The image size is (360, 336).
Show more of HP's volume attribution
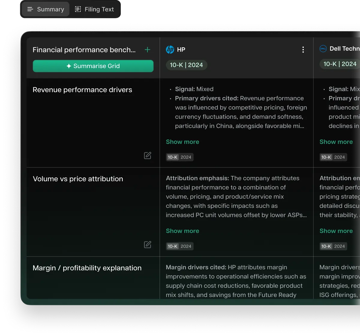(x=182, y=231)
